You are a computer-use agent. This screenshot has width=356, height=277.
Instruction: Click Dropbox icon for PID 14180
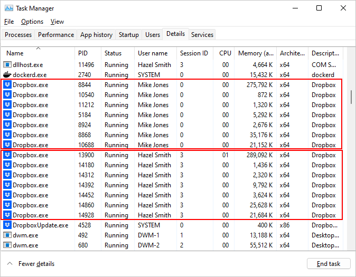coord(7,165)
